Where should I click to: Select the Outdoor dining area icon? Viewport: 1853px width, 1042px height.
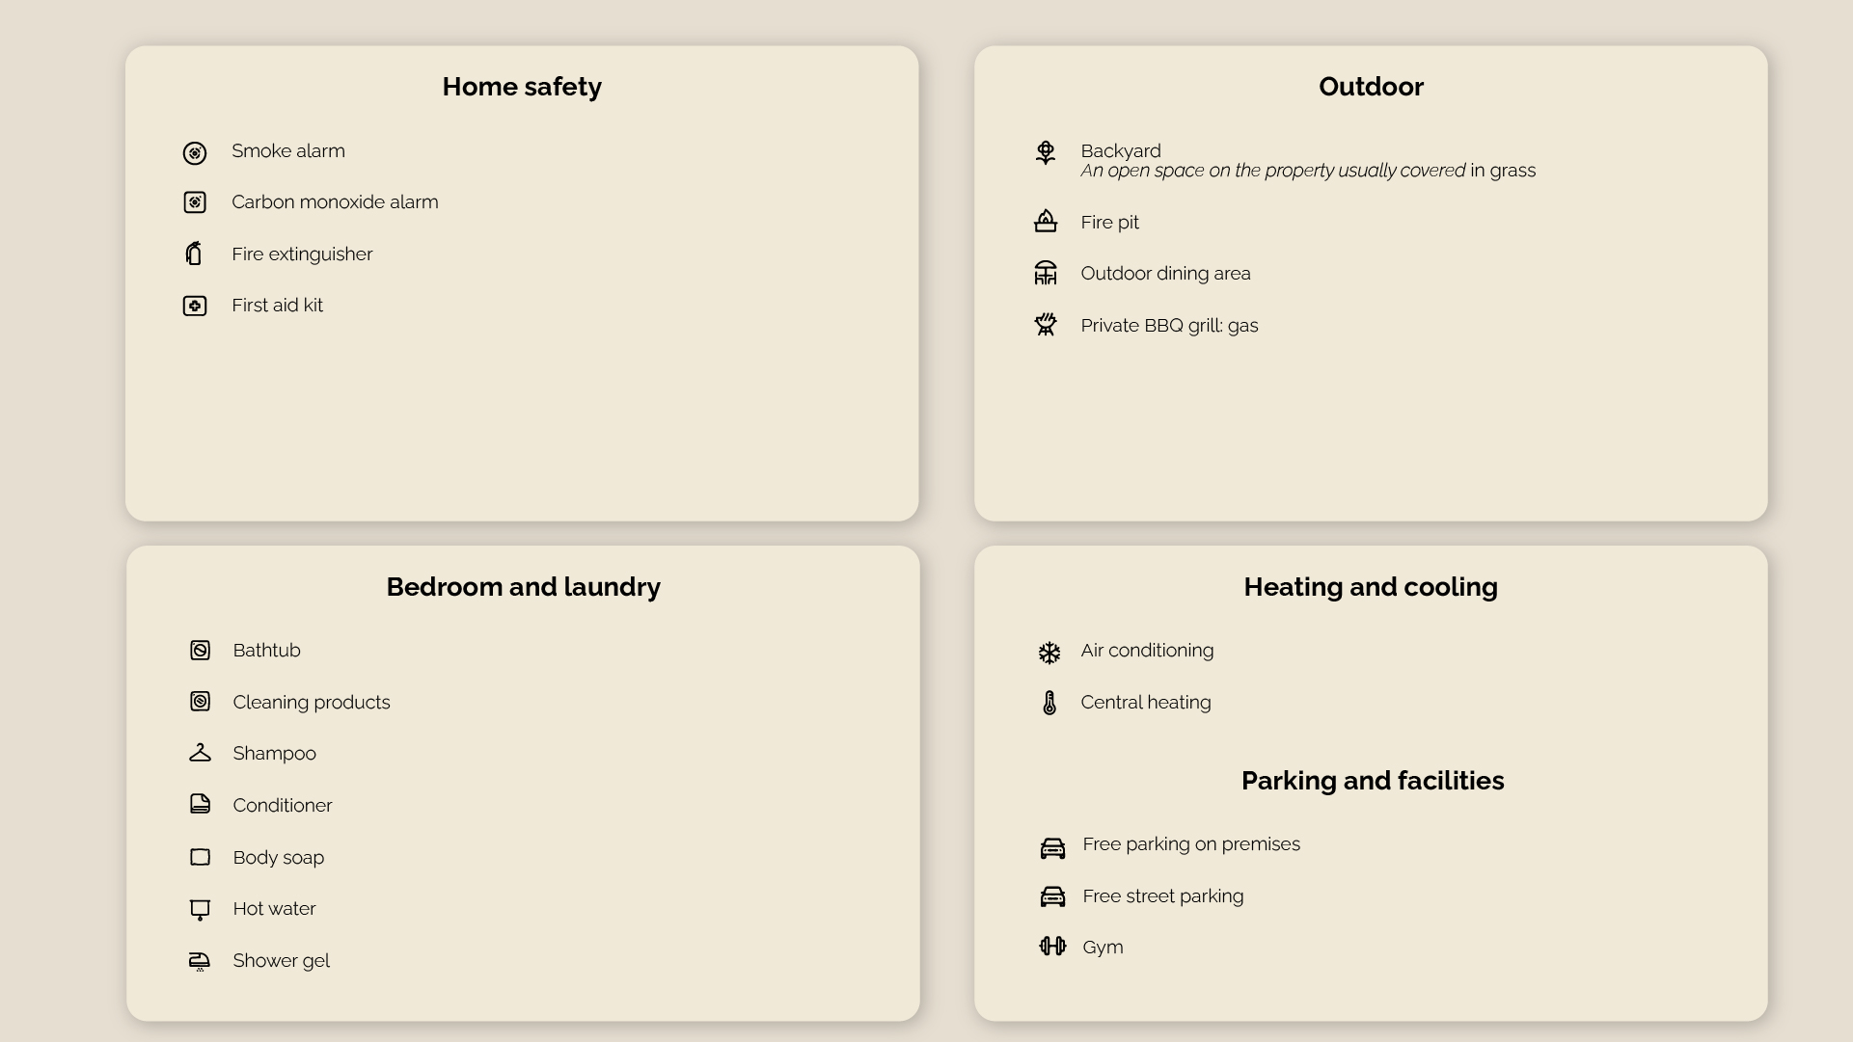[x=1046, y=273]
